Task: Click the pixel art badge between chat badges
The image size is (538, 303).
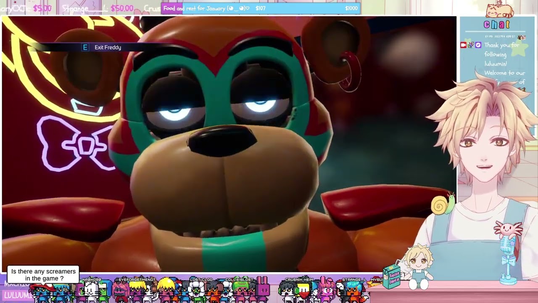Action: [471, 45]
